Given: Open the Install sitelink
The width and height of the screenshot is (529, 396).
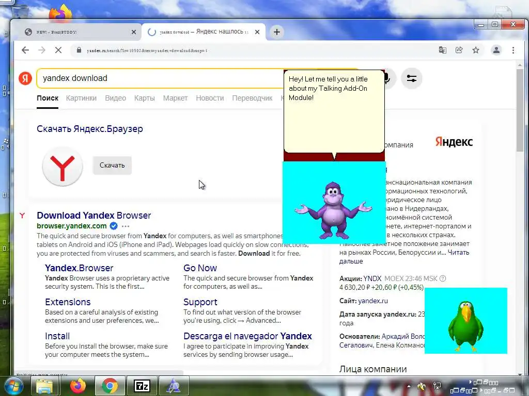Looking at the screenshot, I should (x=57, y=336).
